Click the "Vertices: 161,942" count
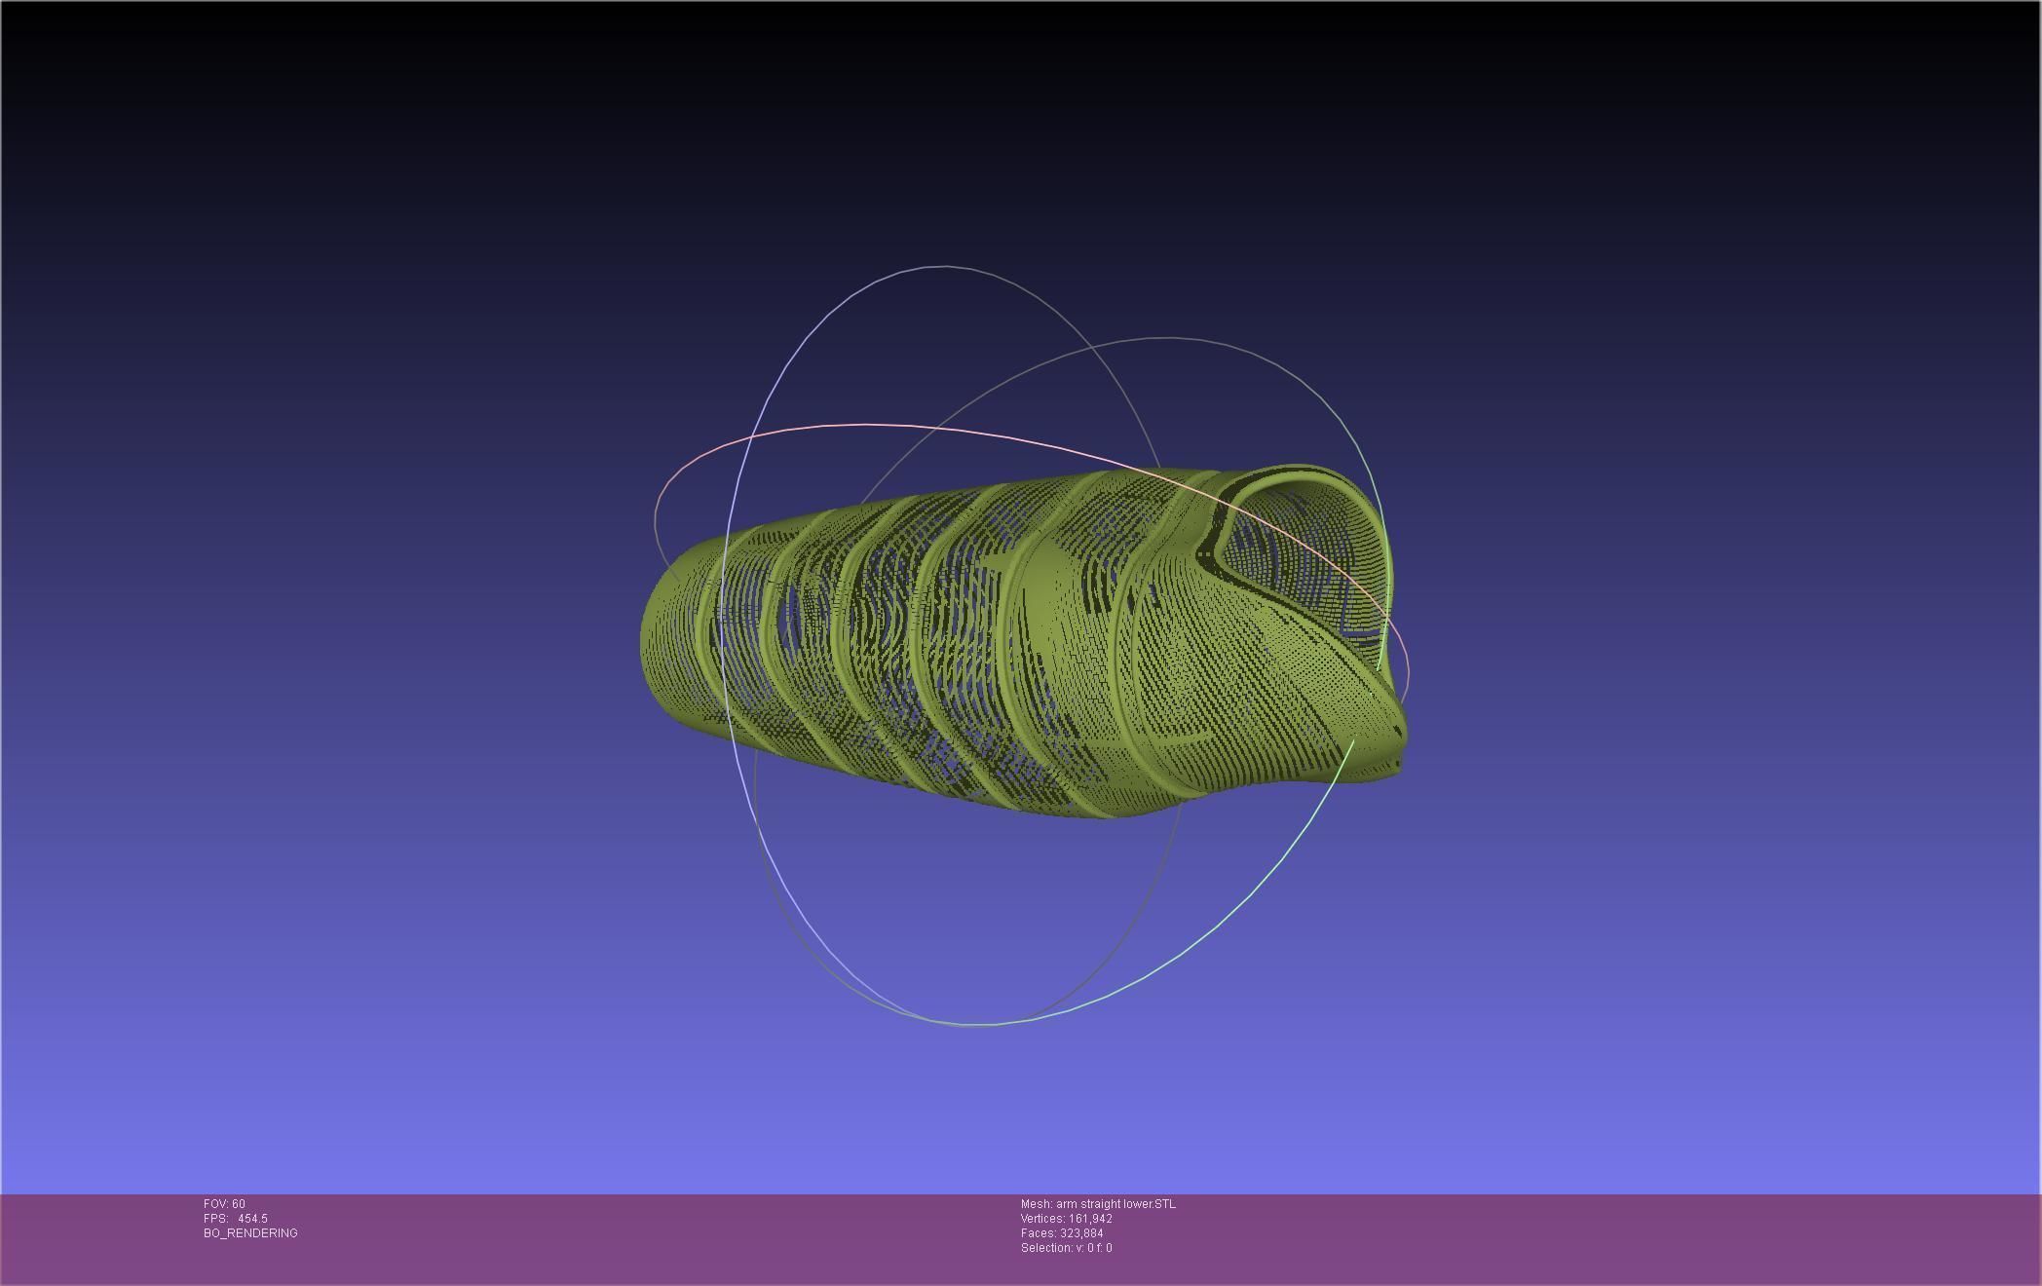 point(1067,1219)
